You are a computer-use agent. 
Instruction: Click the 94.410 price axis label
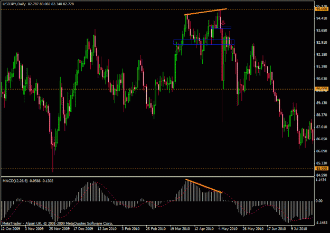tap(322, 18)
